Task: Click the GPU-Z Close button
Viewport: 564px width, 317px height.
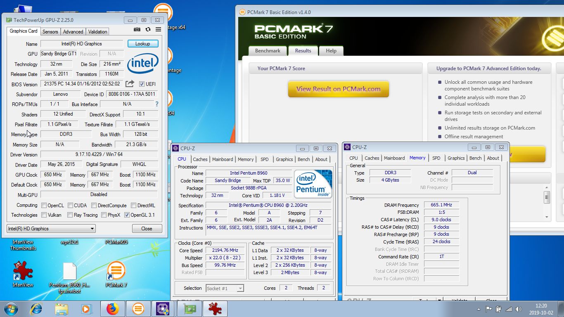Action: point(147,229)
